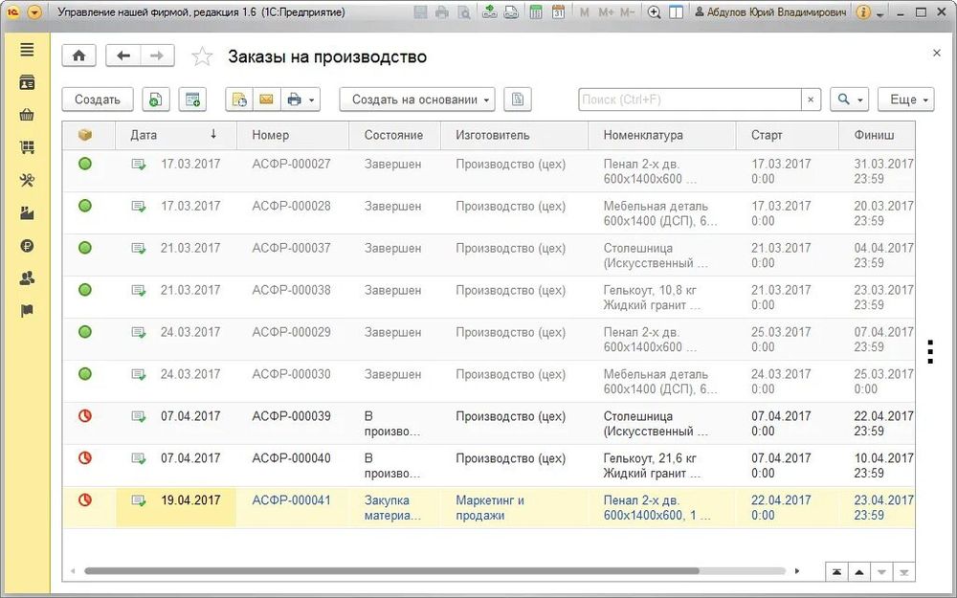Sort by the Состояние column header
This screenshot has width=957, height=598.
(394, 135)
